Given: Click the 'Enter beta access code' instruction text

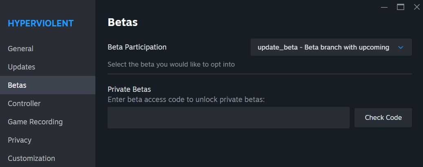Looking at the screenshot, I should pos(186,99).
